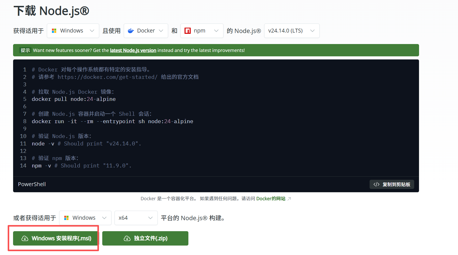This screenshot has height=255, width=458.
Task: Click the PowerShell label below the code block
Action: pyautogui.click(x=32, y=184)
